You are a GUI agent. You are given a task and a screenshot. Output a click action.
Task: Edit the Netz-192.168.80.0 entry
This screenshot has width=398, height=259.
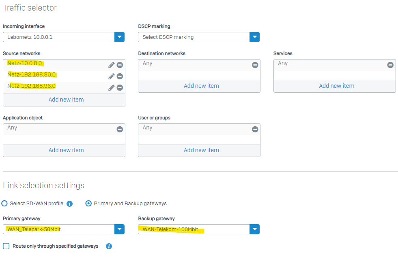coord(112,76)
